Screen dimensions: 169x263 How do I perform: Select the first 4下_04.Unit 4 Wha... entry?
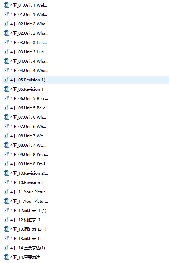coord(29,61)
